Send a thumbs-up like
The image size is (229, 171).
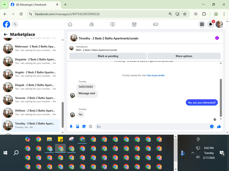(219, 126)
